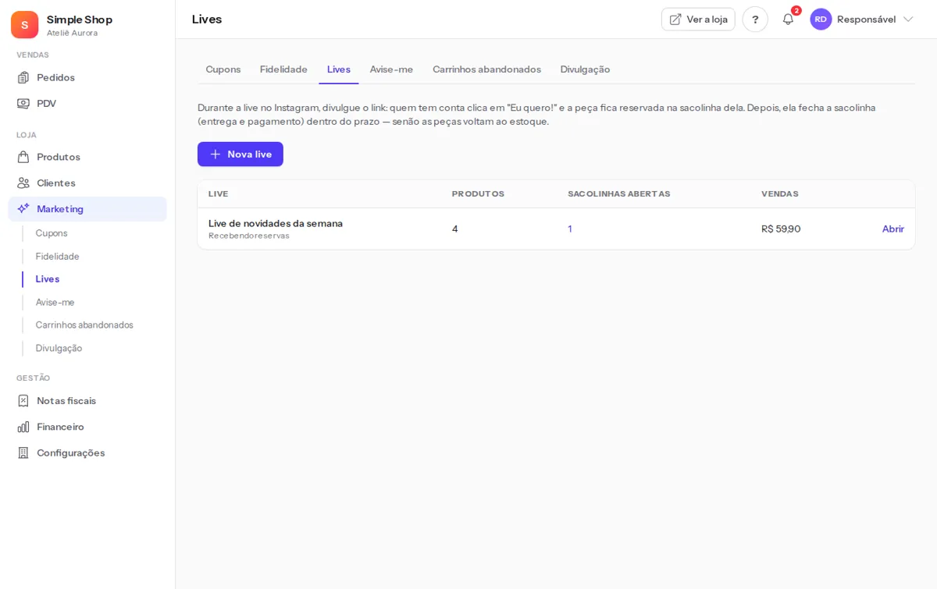Screen dimensions: 937x589
Task: Open Configurações via its building icon
Action: tap(23, 452)
